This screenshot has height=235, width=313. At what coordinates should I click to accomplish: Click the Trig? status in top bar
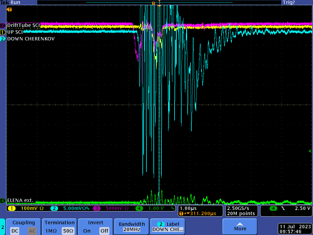tap(288, 2)
